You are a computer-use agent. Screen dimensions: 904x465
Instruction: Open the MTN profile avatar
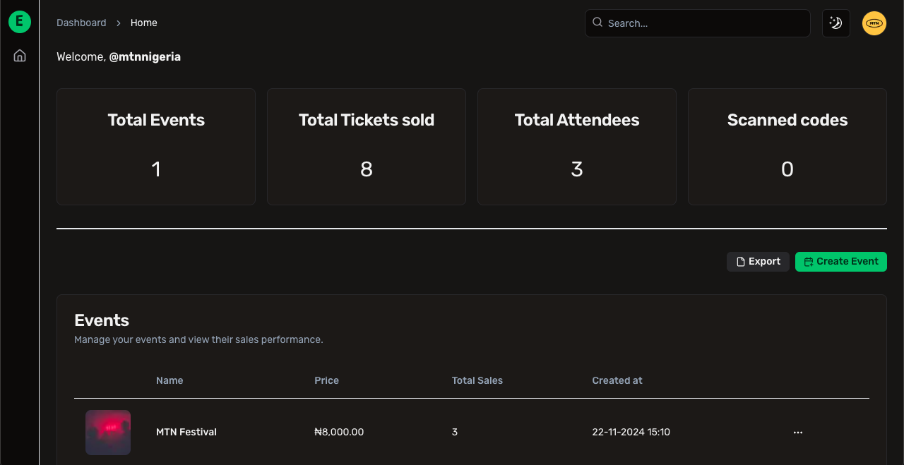874,23
